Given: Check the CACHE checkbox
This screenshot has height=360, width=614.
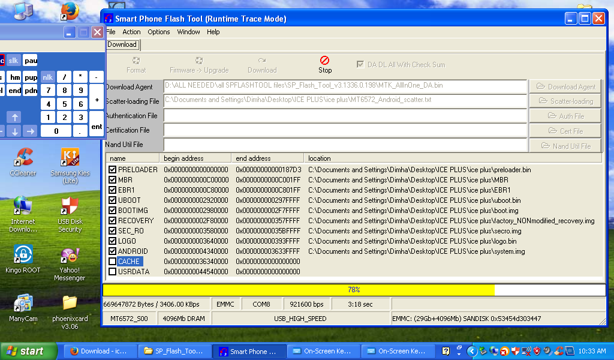Looking at the screenshot, I should [x=112, y=261].
